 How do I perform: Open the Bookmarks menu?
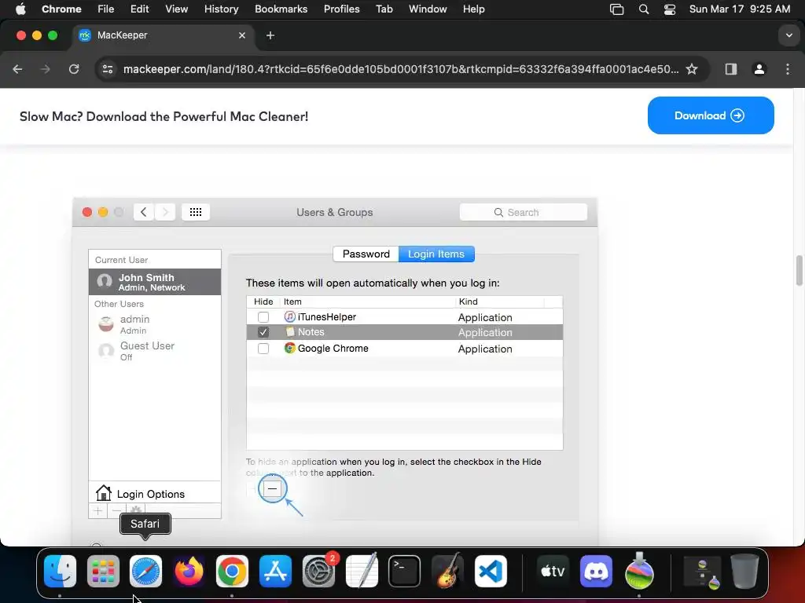[x=281, y=9]
